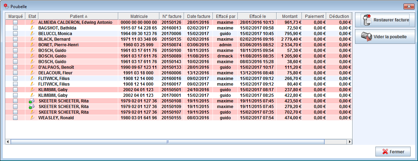
Task: Click the left arrow of horizontal scrollbar
Action: pyautogui.click(x=7, y=142)
